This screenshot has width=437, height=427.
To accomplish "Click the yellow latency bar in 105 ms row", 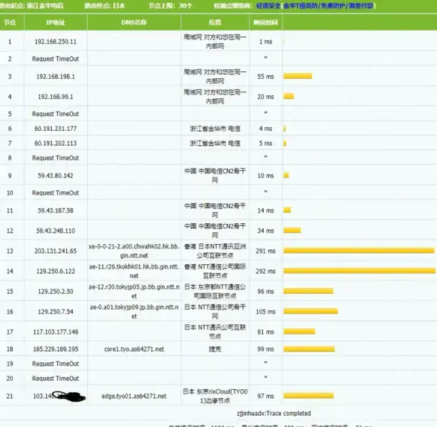I will click(311, 311).
